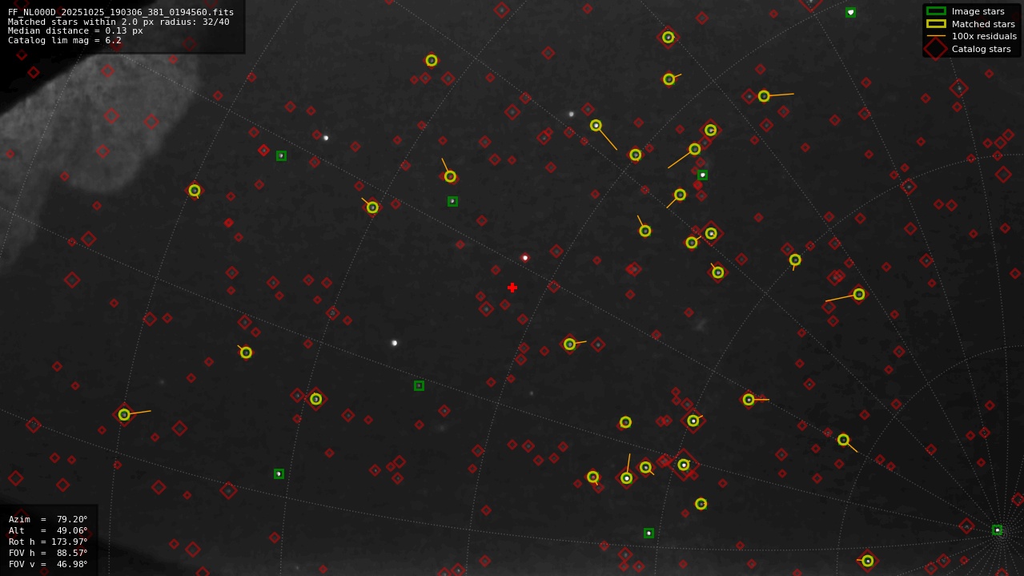Click the 'Image stars' legend label

[978, 11]
